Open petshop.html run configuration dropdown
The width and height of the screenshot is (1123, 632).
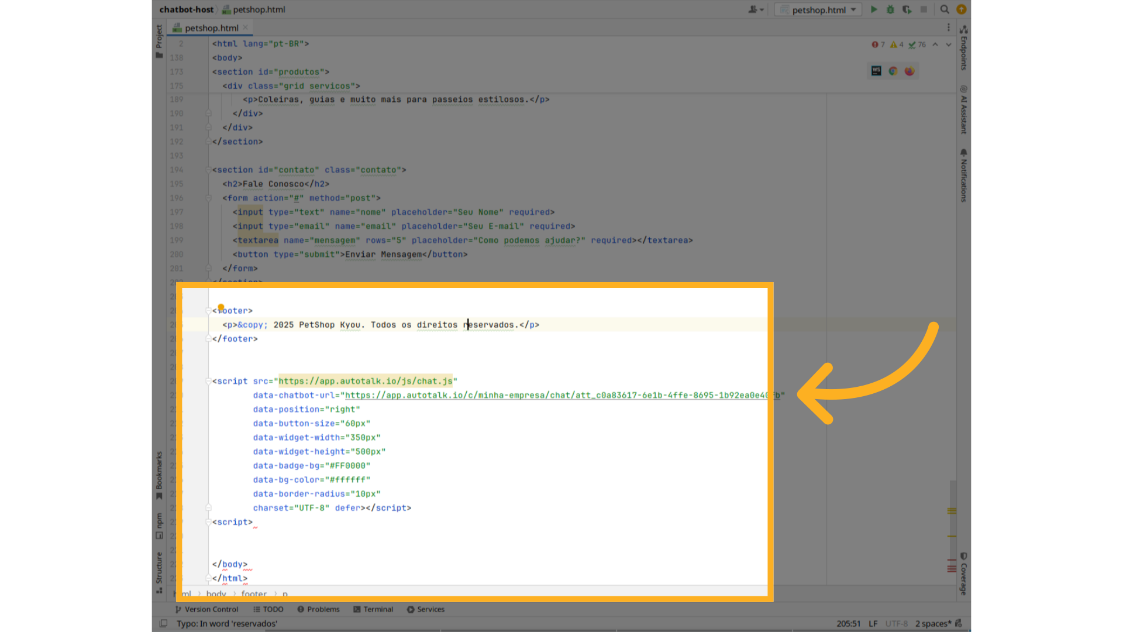point(818,9)
